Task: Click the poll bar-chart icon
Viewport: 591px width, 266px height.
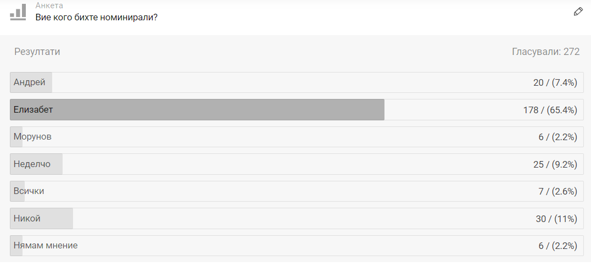Action: pos(18,12)
